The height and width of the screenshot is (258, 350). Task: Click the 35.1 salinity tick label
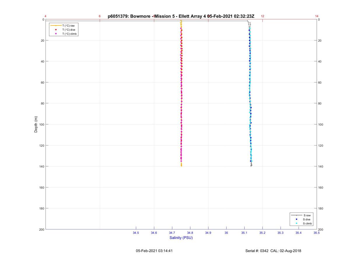(x=244, y=233)
